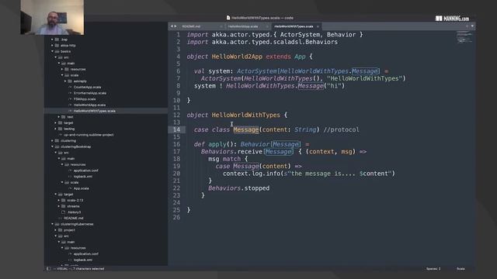Click the .history3 file icon
Viewport: 497px width, 279px height.
(x=64, y=212)
